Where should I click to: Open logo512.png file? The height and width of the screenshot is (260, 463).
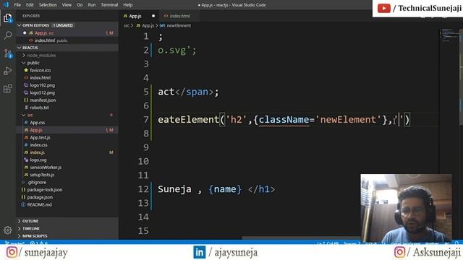[42, 92]
